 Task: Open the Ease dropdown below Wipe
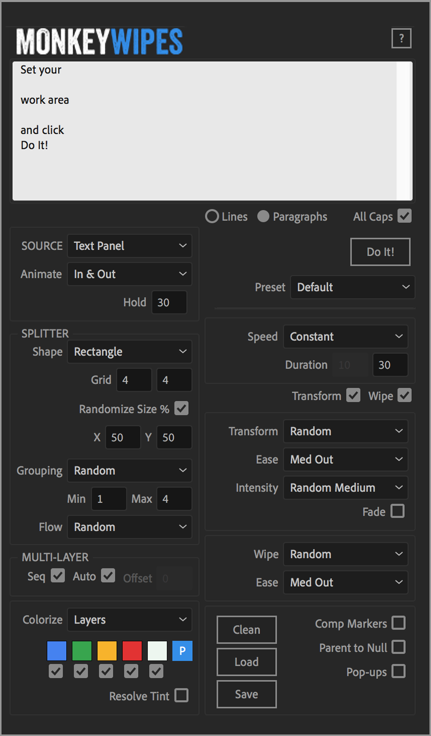click(346, 583)
